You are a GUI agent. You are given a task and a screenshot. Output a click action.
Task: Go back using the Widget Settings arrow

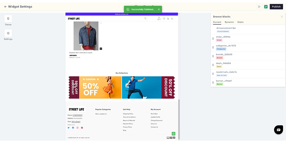click(5, 7)
